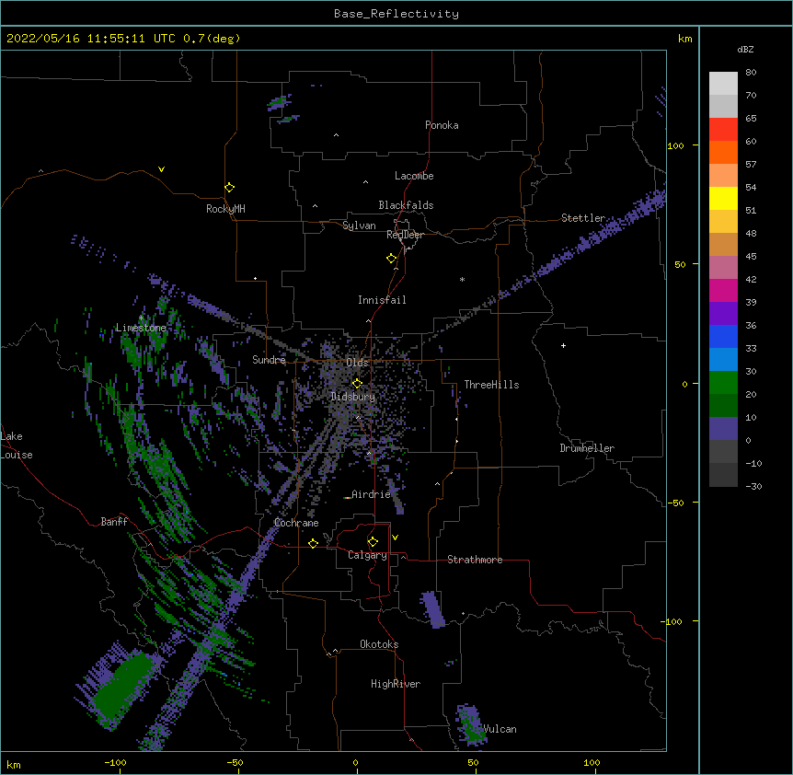Image resolution: width=793 pixels, height=775 pixels.
Task: Click the echo blob left of the Vulcan label
Action: coord(470,724)
